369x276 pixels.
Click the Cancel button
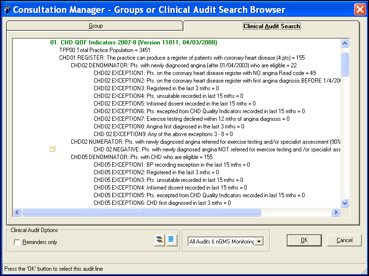344,240
